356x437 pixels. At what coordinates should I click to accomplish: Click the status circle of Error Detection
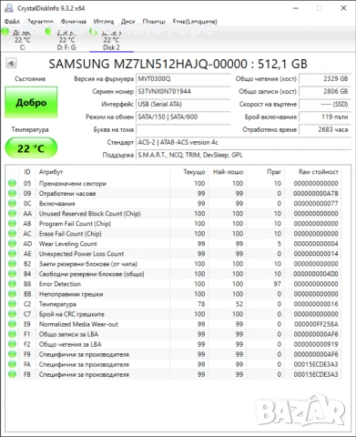tap(12, 284)
